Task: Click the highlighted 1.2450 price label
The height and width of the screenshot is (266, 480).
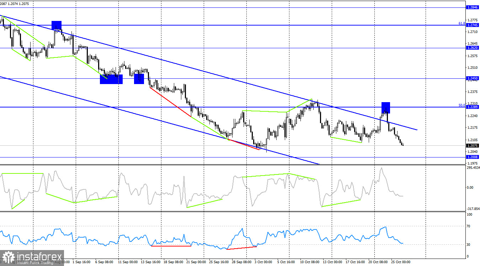Action: [x=472, y=78]
